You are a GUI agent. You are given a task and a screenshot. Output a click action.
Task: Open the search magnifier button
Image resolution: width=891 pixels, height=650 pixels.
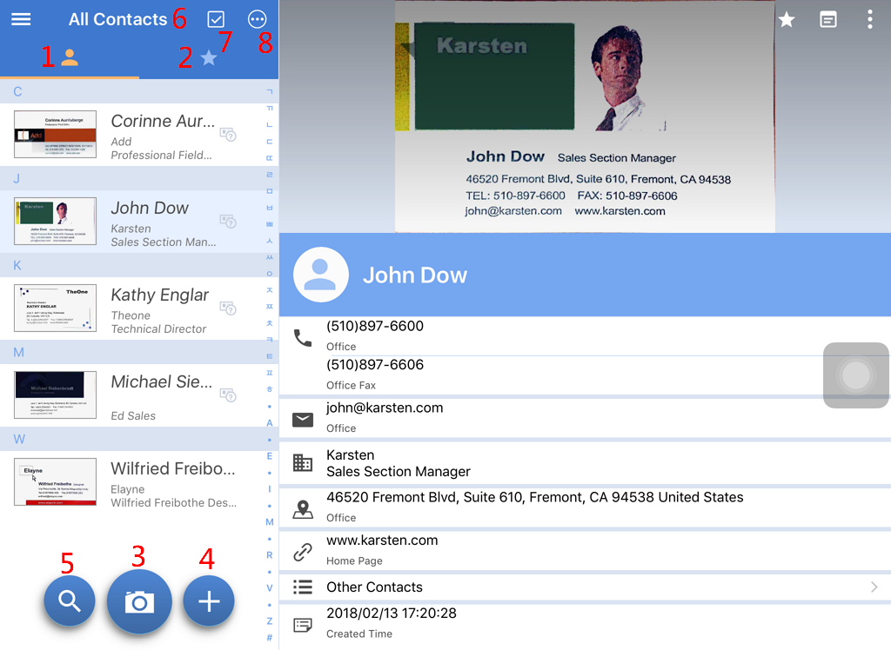point(70,600)
